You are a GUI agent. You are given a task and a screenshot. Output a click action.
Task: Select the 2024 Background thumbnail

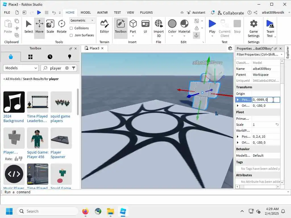pyautogui.click(x=14, y=102)
